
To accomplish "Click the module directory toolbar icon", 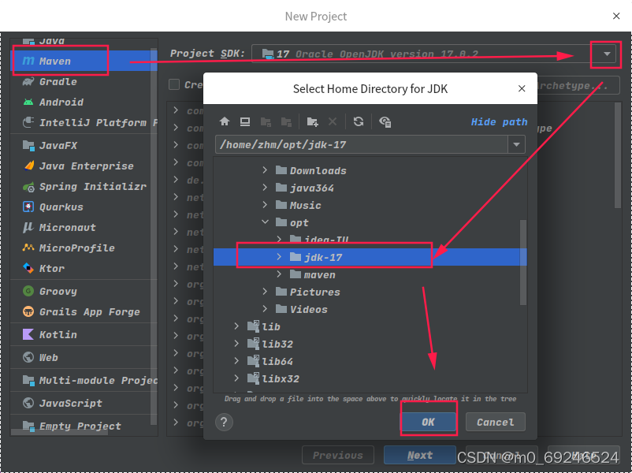I will click(x=286, y=121).
